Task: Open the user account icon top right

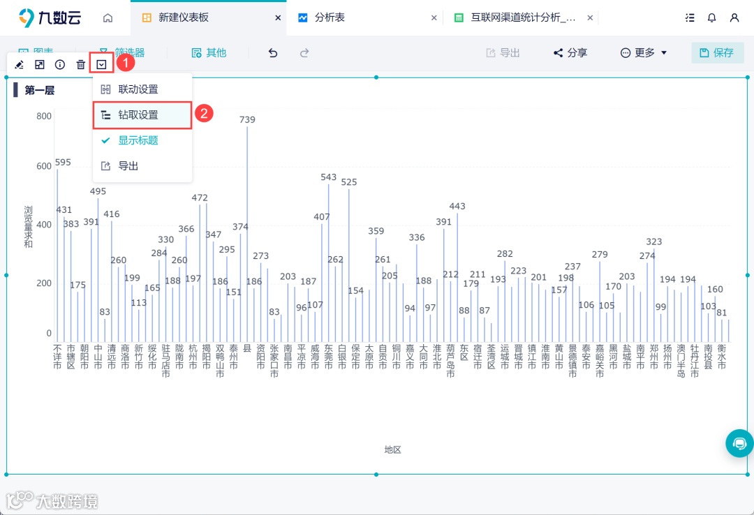Action: (x=736, y=17)
